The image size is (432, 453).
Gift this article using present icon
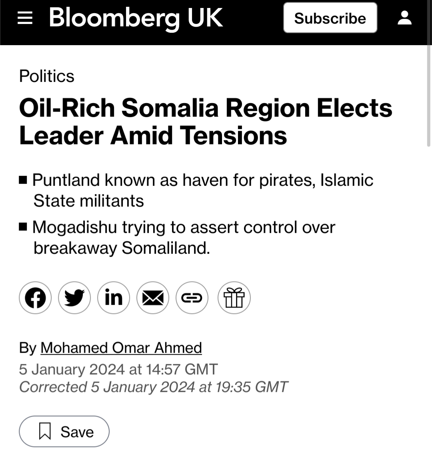[234, 297]
